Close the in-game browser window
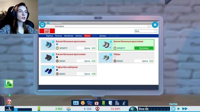 pyautogui.click(x=155, y=25)
